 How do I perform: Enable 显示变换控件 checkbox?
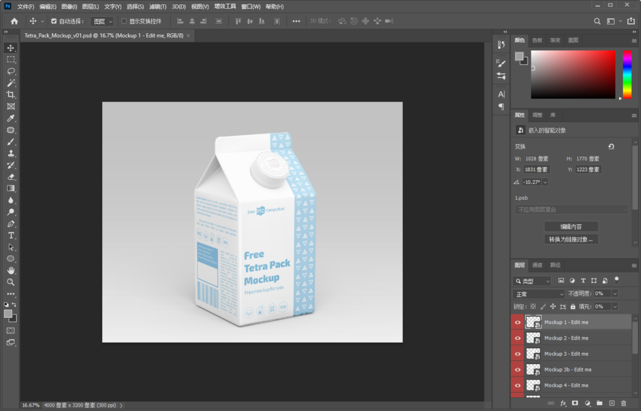[124, 21]
